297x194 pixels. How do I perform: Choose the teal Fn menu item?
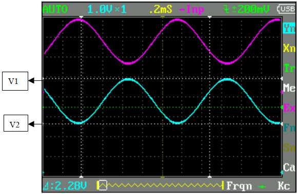tap(289, 128)
